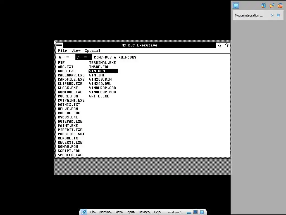The height and width of the screenshot is (215, 286).
Task: Open the VirtualBox Help dropdown menu
Action: 158,212
